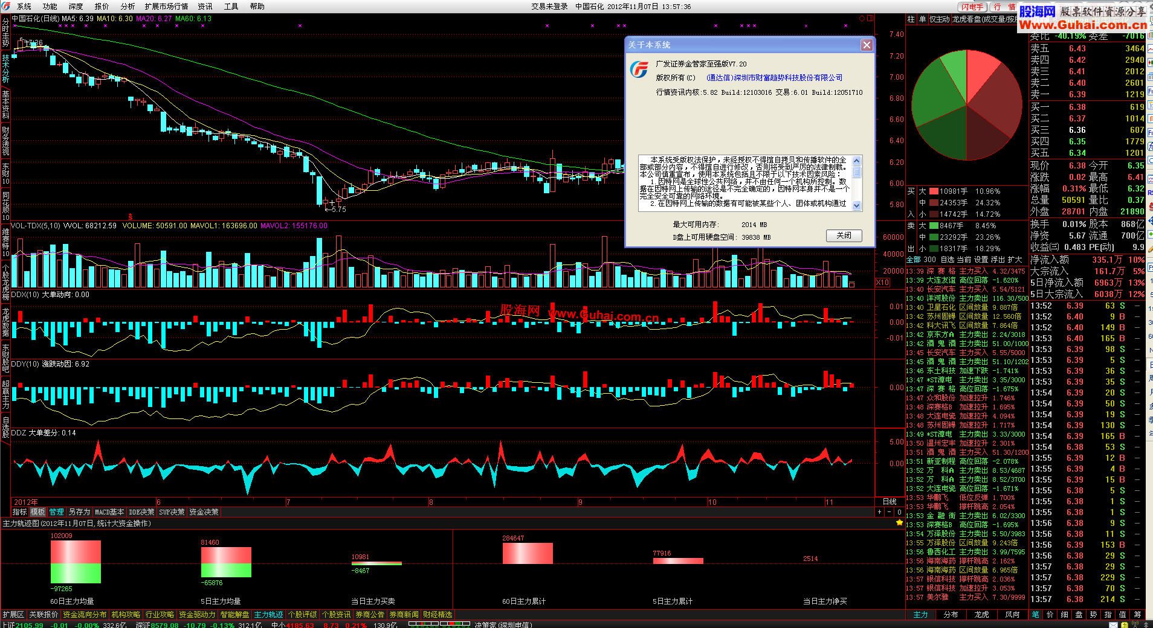Select the MACD基本 template
The height and width of the screenshot is (628, 1153).
coord(109,512)
